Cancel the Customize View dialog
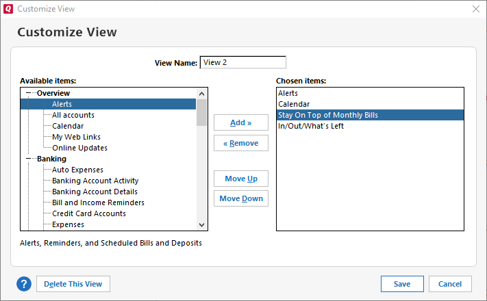 449,284
